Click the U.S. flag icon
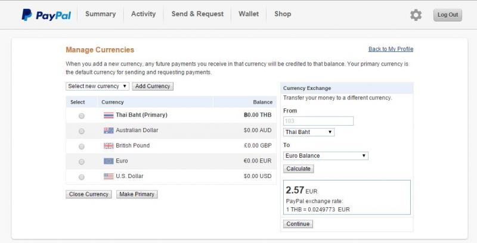 [109, 177]
